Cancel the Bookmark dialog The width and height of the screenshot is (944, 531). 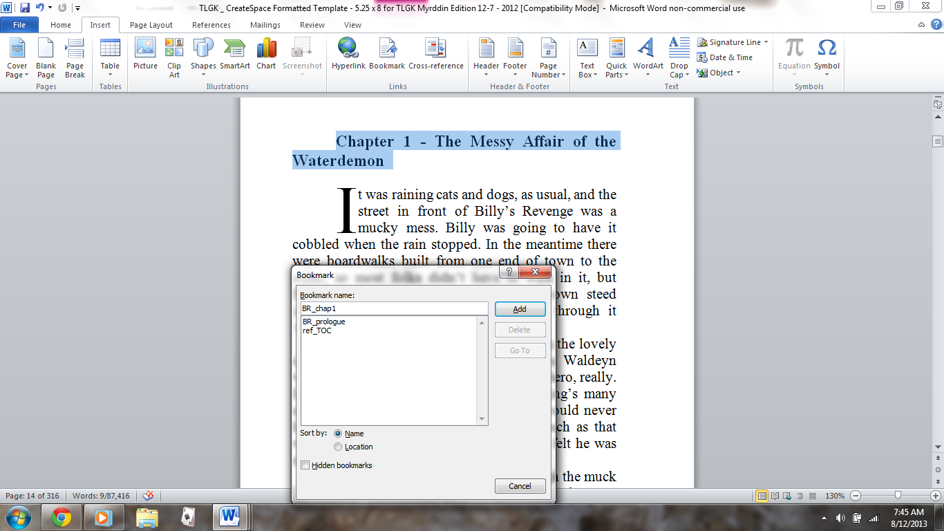520,486
